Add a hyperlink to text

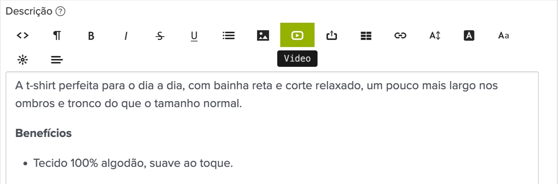tap(400, 35)
